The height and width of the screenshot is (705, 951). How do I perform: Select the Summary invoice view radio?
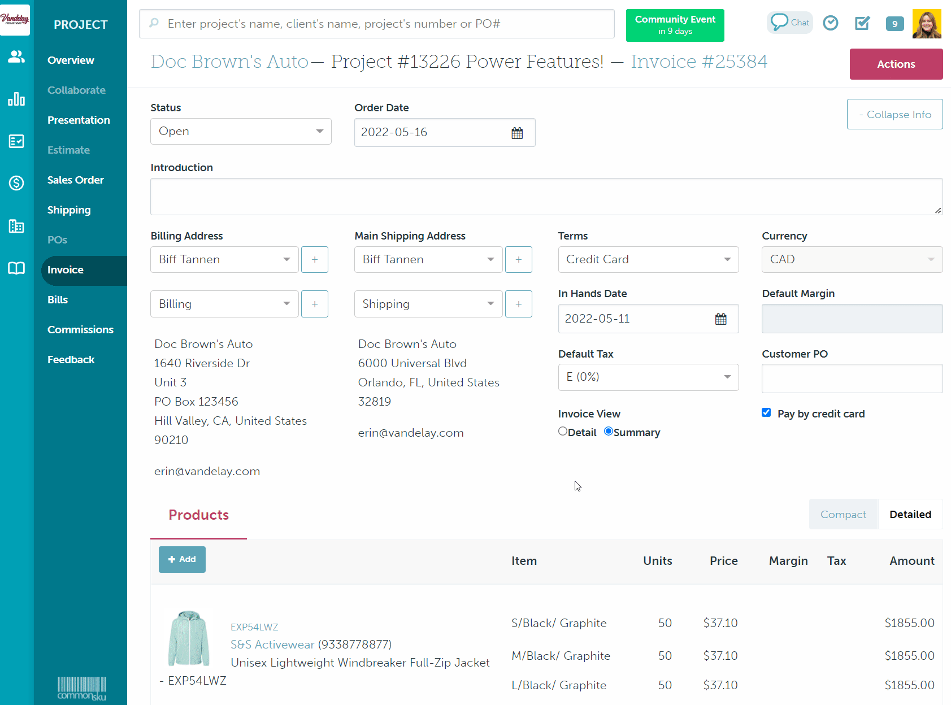pos(609,432)
